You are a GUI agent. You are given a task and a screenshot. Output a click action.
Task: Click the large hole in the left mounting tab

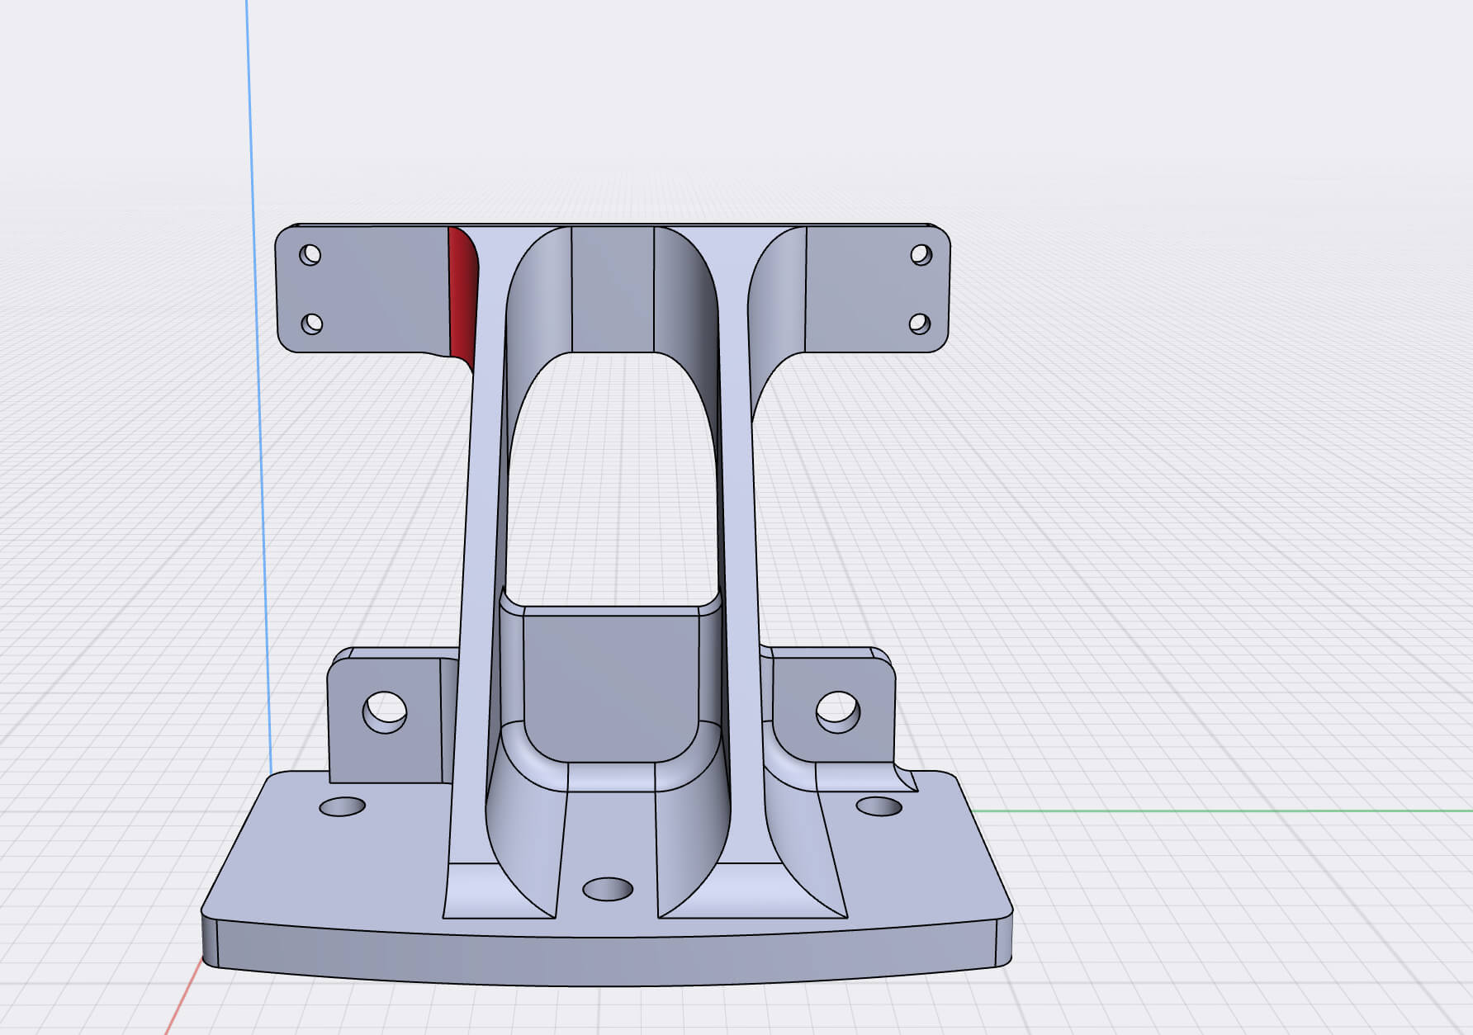385,711
